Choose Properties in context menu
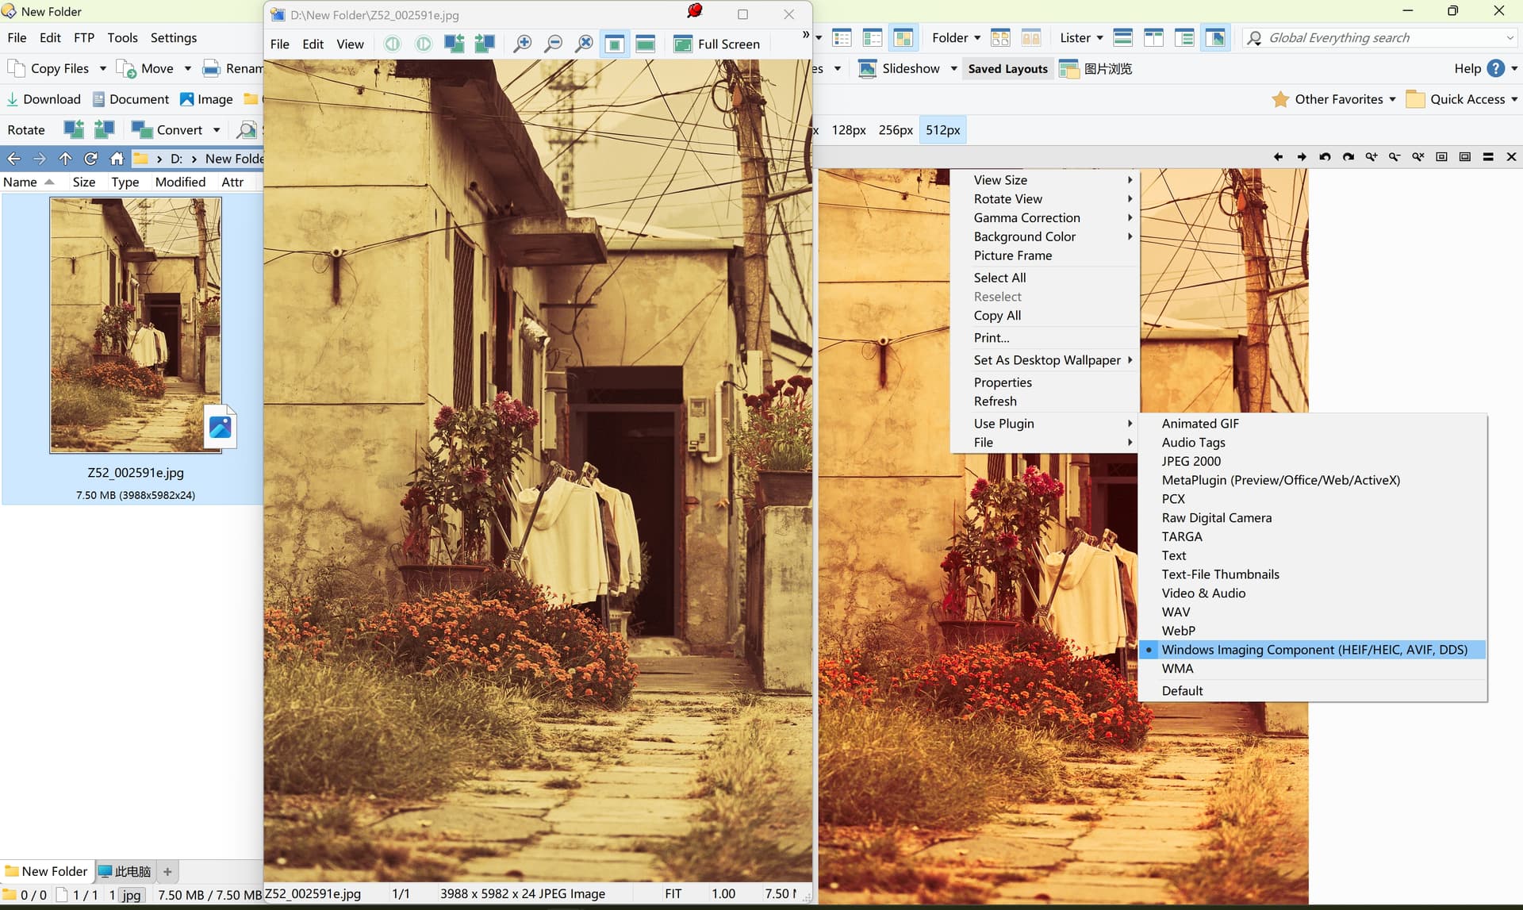Image resolution: width=1523 pixels, height=910 pixels. tap(1003, 382)
